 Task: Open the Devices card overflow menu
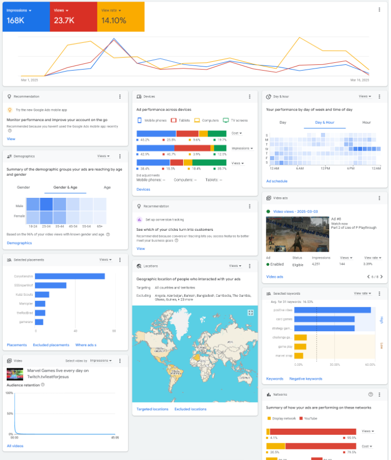tap(250, 97)
